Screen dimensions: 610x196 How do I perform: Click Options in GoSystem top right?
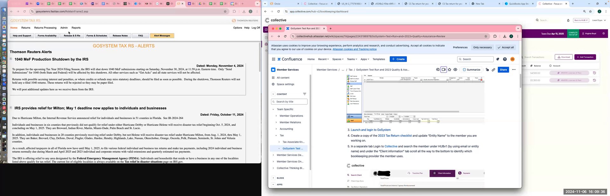(238, 28)
